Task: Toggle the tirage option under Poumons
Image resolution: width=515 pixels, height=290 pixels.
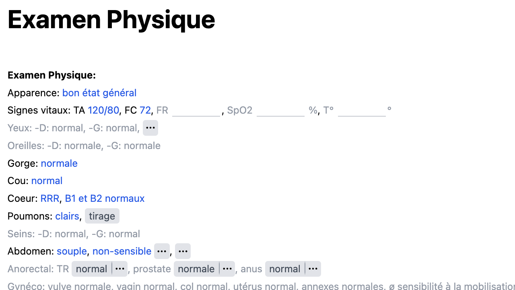Action: 102,216
